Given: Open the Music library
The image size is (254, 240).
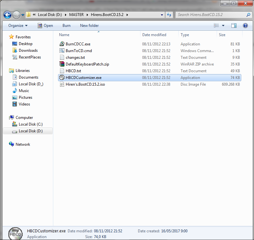Looking at the screenshot, I should pyautogui.click(x=24, y=91).
